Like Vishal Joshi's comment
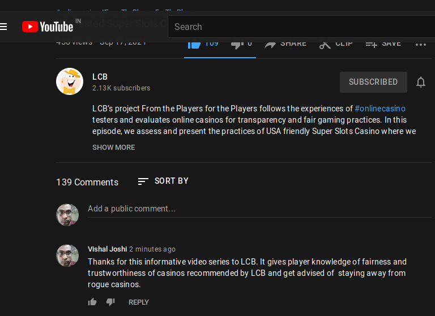 coord(92,302)
